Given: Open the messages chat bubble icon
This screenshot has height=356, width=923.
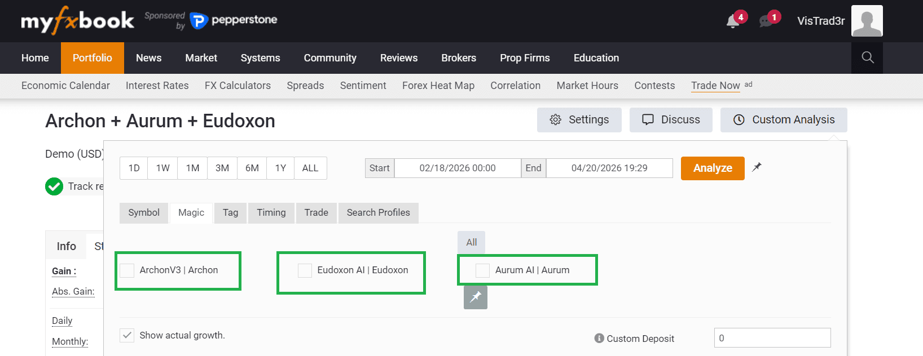Looking at the screenshot, I should coord(766,21).
